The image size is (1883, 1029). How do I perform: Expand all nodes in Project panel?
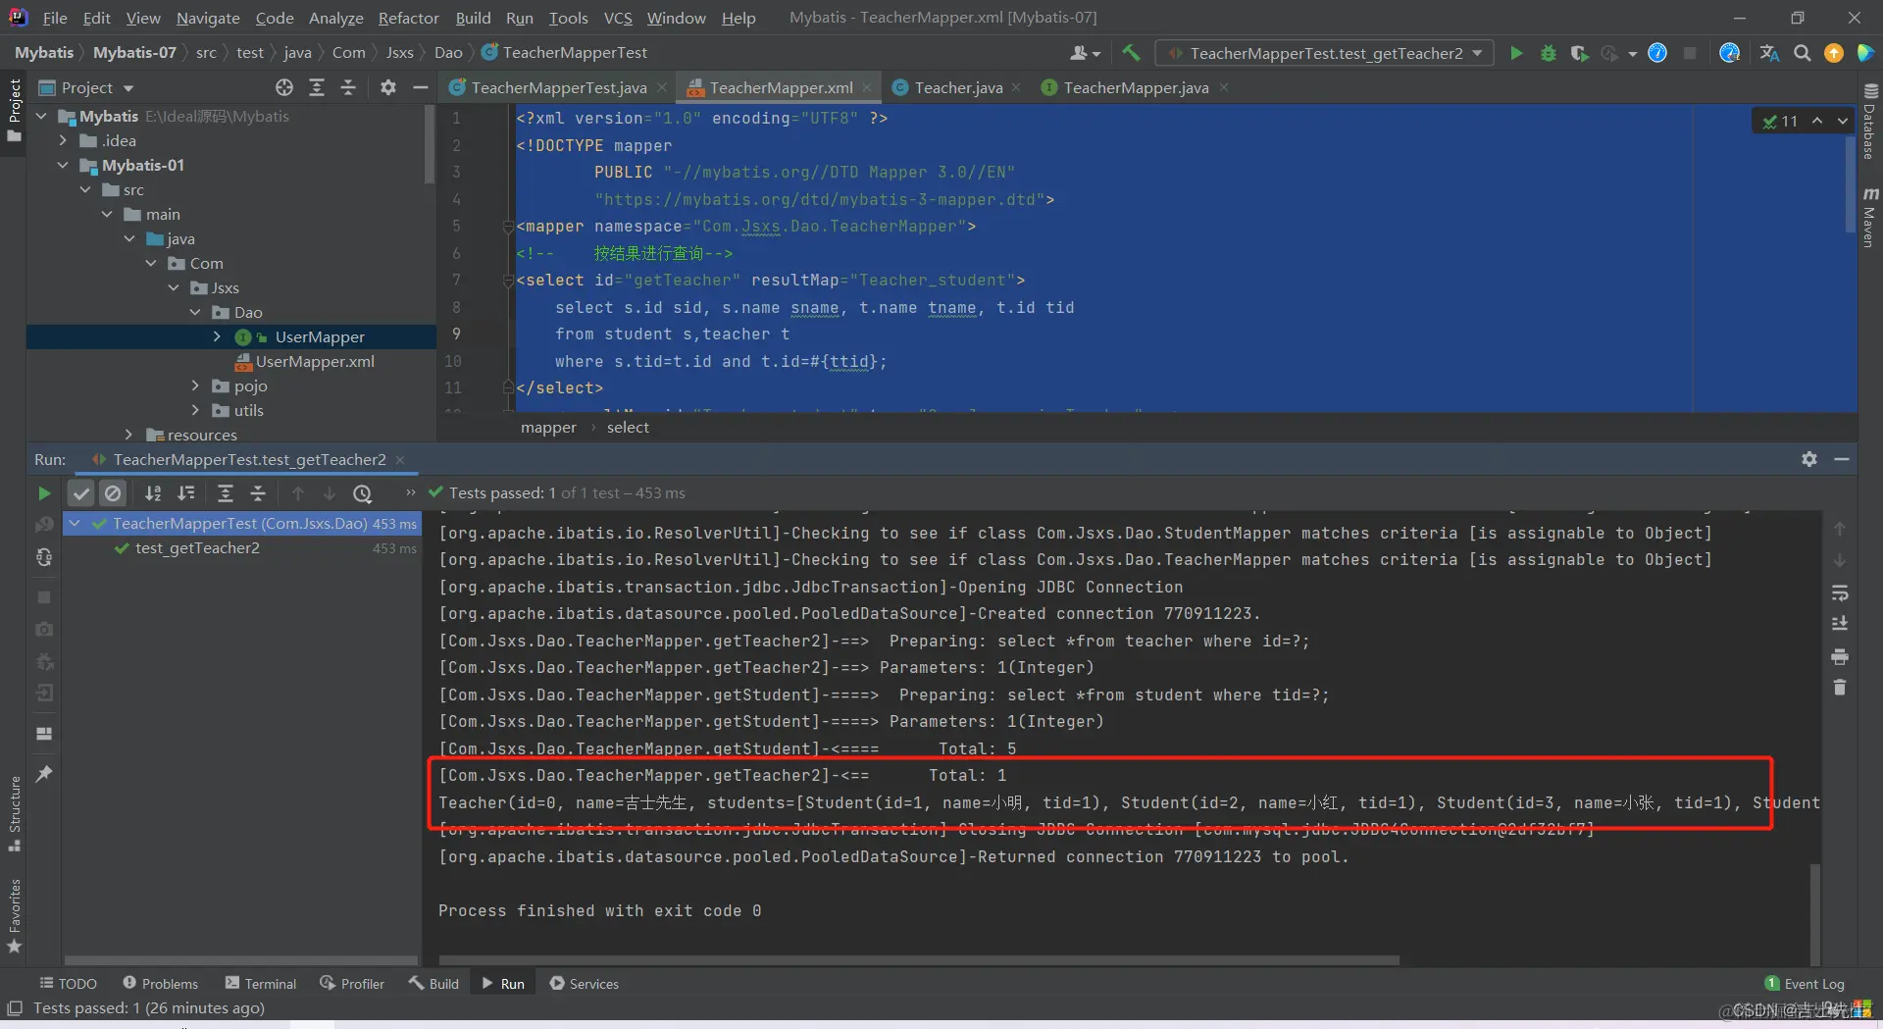317,87
